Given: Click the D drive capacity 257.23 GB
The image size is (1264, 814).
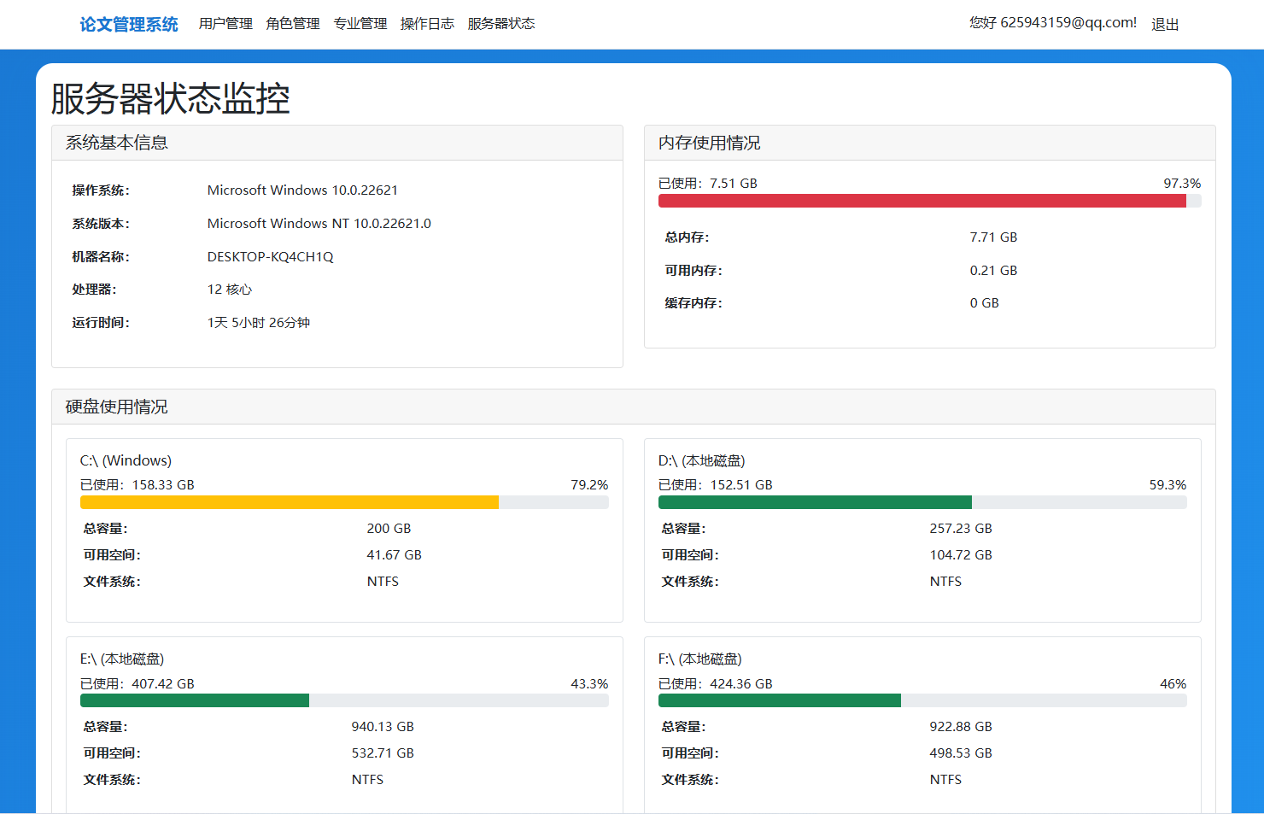Looking at the screenshot, I should (961, 529).
